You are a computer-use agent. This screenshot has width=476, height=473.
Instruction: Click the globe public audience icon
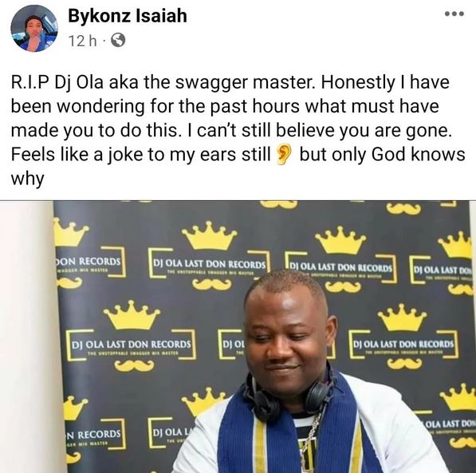point(118,40)
